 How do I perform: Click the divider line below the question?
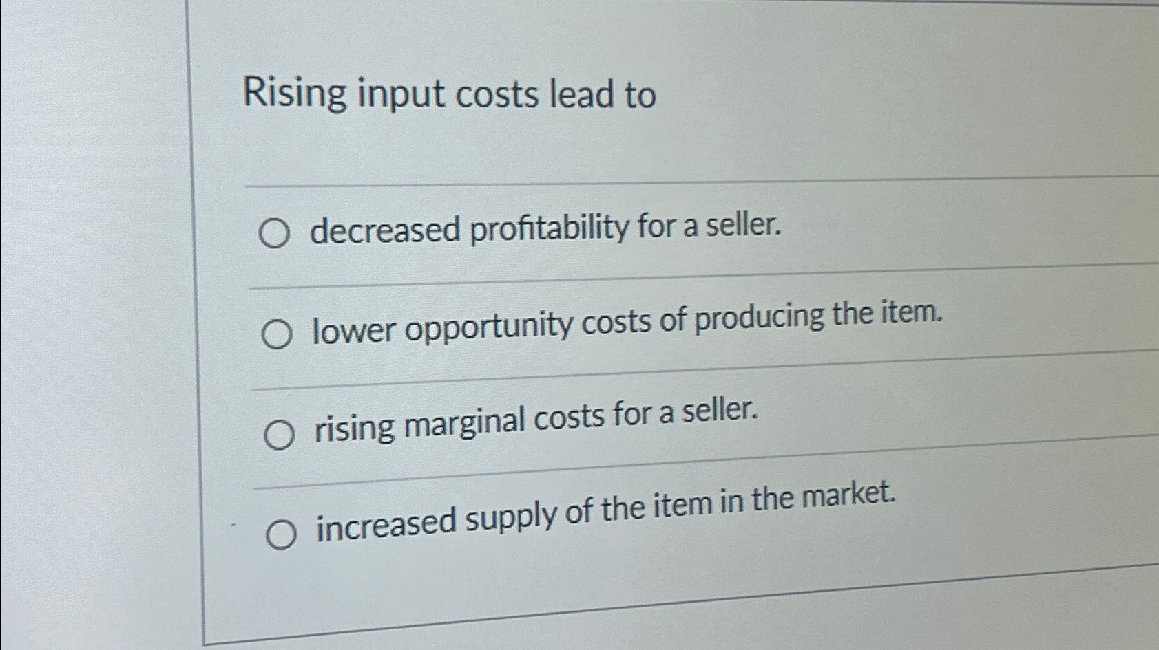[x=620, y=182]
